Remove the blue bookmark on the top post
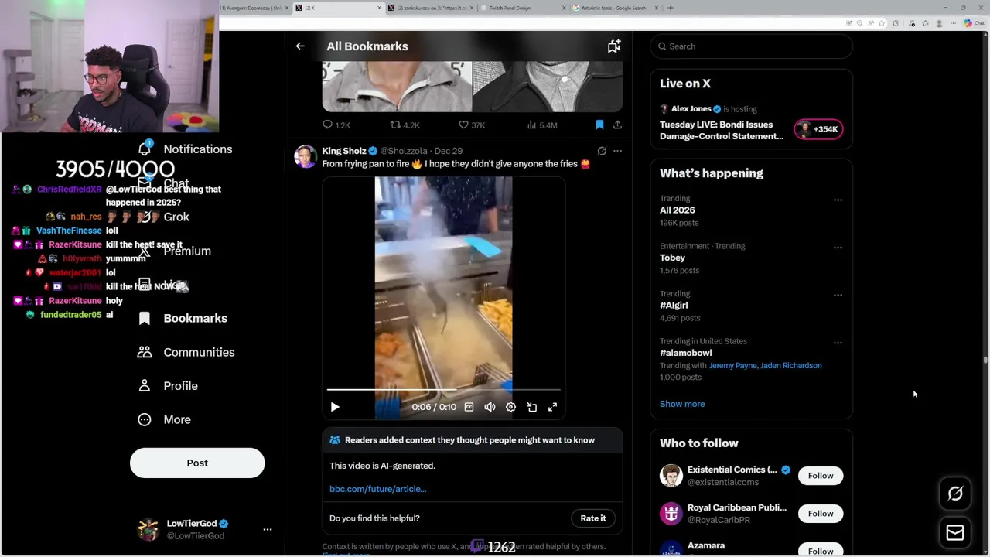Screen dimensions: 990x557 click(x=599, y=125)
